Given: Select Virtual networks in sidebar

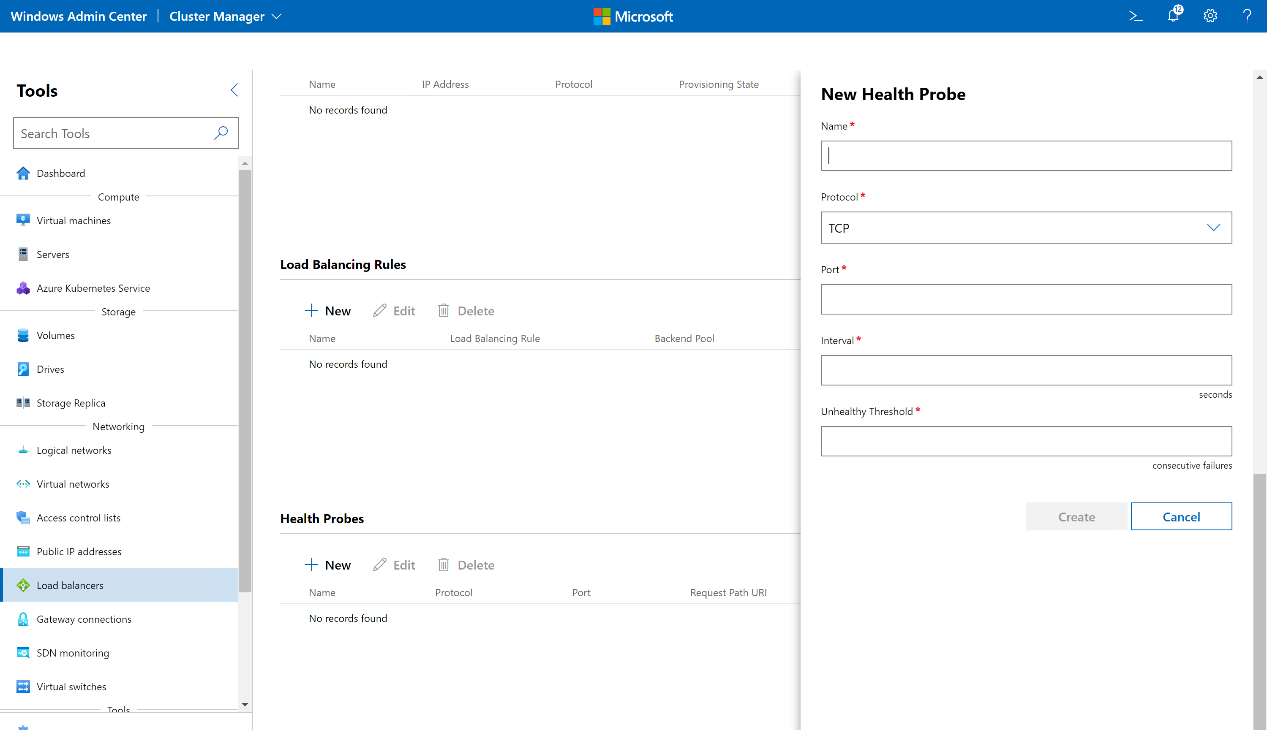Looking at the screenshot, I should [x=73, y=484].
